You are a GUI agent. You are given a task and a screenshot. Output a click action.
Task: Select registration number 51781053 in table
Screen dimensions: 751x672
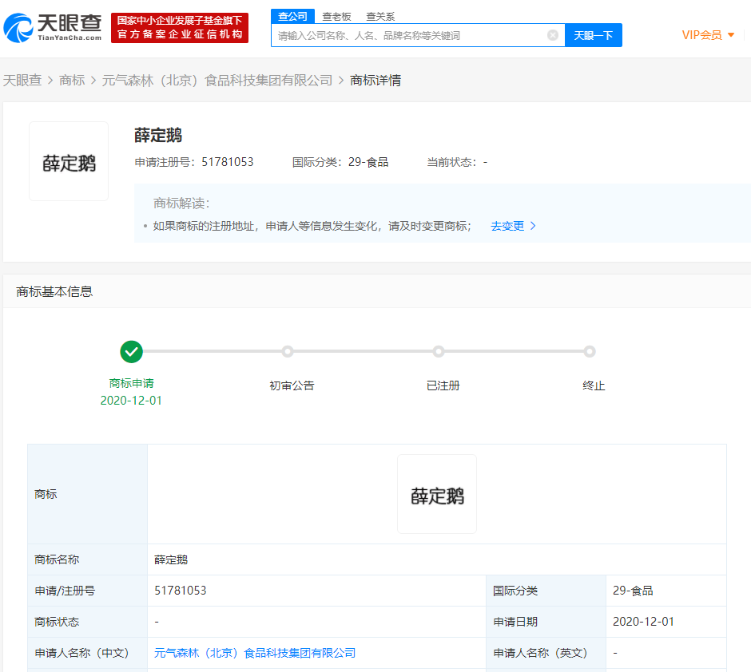click(180, 591)
